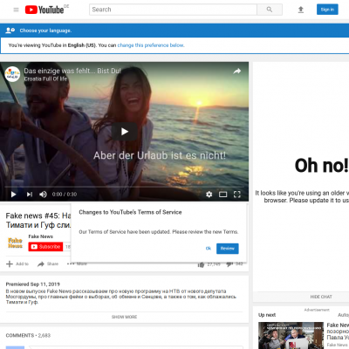Click the 'Fake news #45' video title
349x349 pixels.
38,220
